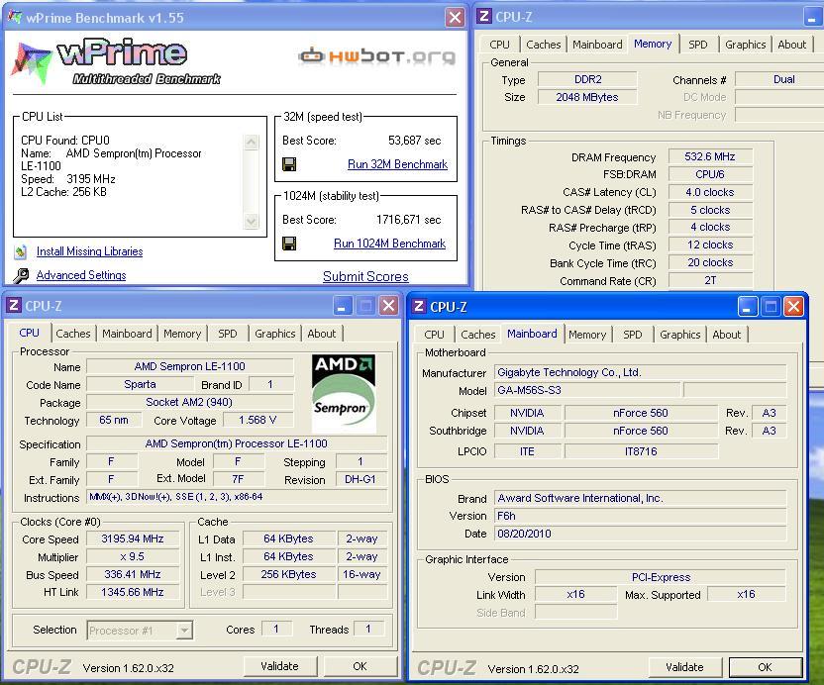
Task: Click CPU List scrollbar up arrow
Action: pos(252,143)
